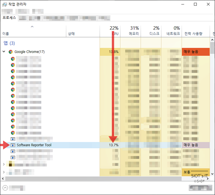The width and height of the screenshot is (215, 195).
Task: Click 매우 높음 power cell of Software Reporter Tool
Action: [196, 145]
